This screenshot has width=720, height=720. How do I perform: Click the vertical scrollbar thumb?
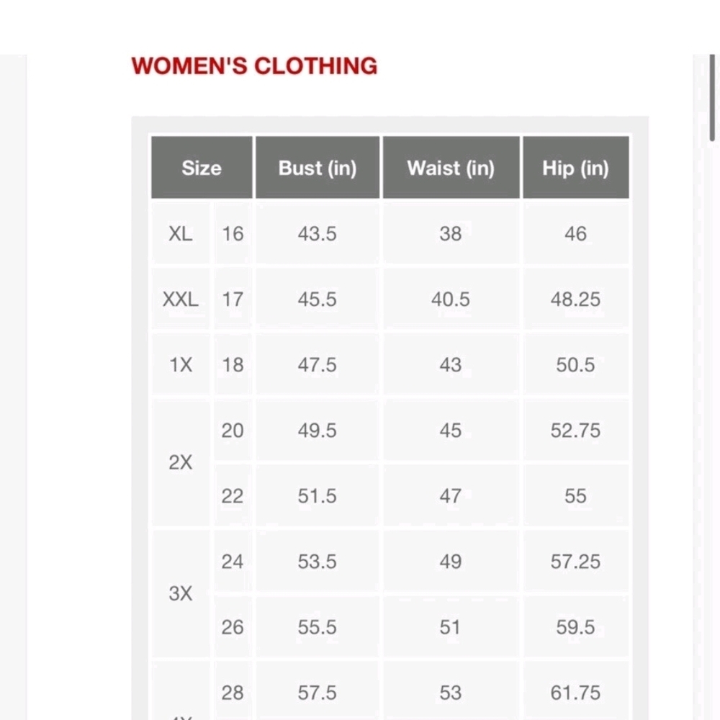pyautogui.click(x=712, y=97)
